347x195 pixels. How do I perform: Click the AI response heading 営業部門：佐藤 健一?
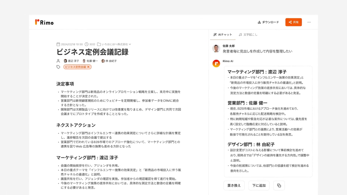[x=247, y=103]
